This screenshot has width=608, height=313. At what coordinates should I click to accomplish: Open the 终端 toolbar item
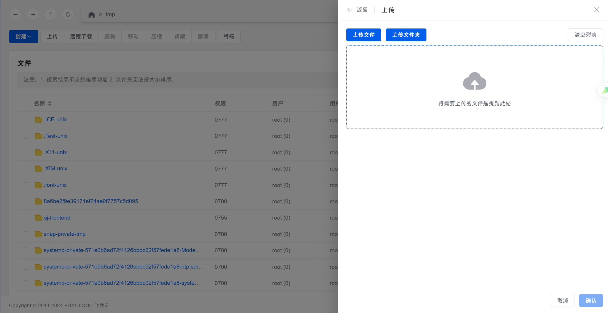(228, 36)
